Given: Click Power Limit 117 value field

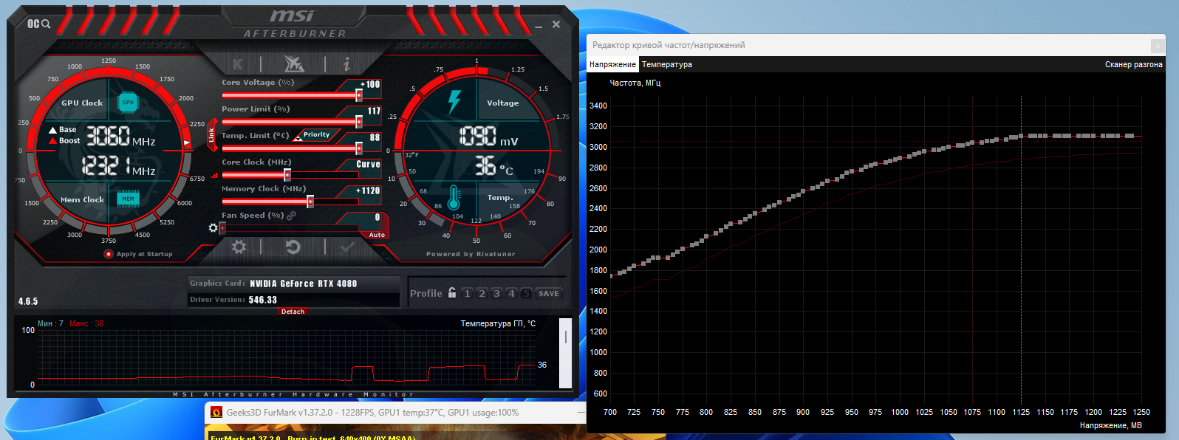Looking at the screenshot, I should click(374, 111).
